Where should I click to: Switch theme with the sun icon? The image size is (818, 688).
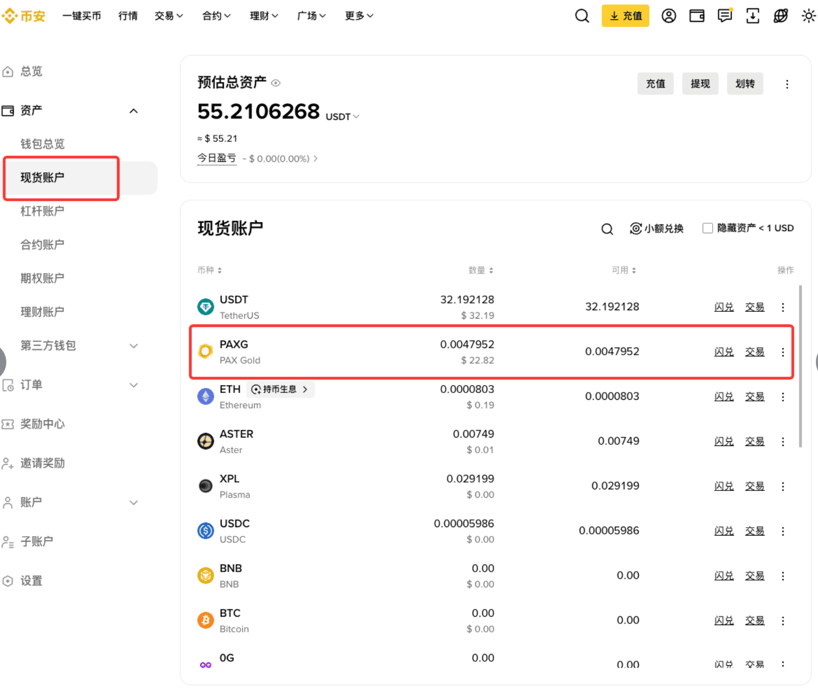click(x=808, y=16)
